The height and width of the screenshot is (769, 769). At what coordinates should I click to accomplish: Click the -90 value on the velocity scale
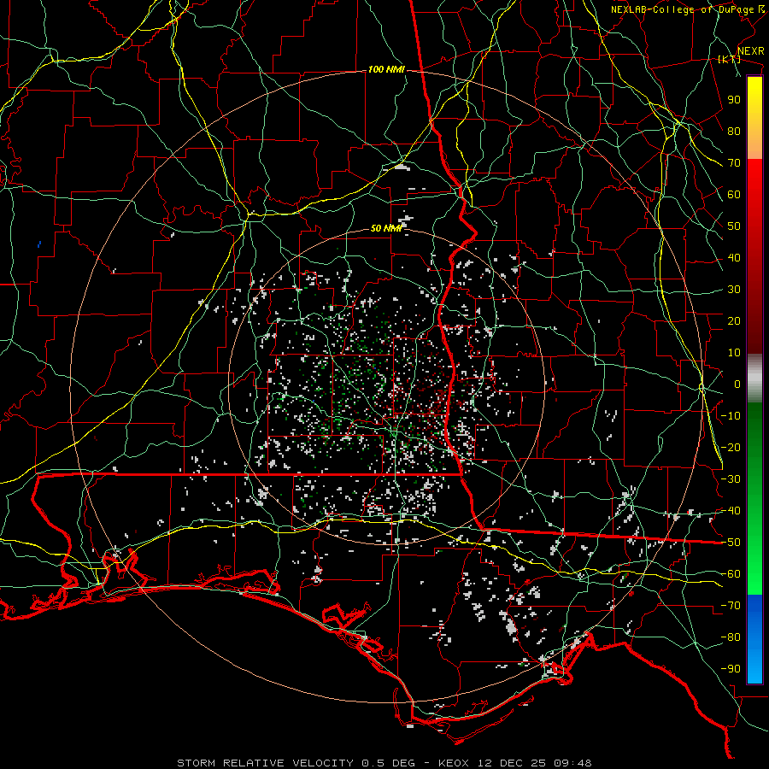point(731,669)
